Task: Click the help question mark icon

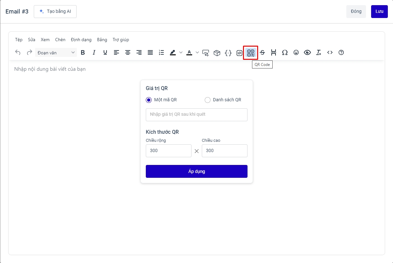Action: pos(341,53)
